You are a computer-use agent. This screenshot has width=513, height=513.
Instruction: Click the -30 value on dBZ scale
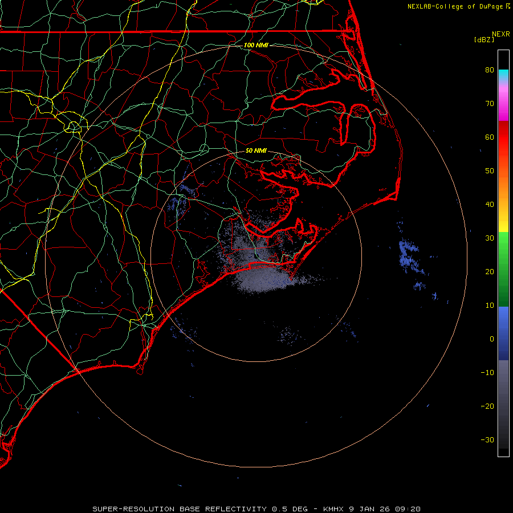point(487,439)
